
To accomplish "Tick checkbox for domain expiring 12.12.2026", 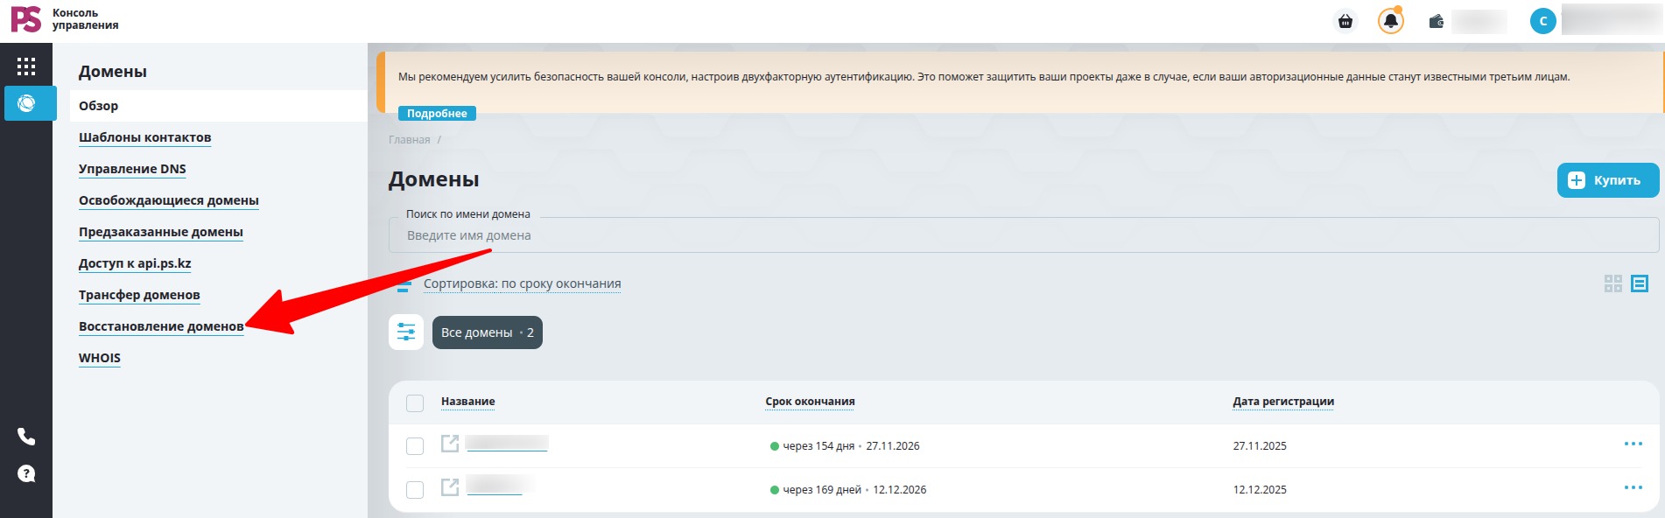I will 415,490.
